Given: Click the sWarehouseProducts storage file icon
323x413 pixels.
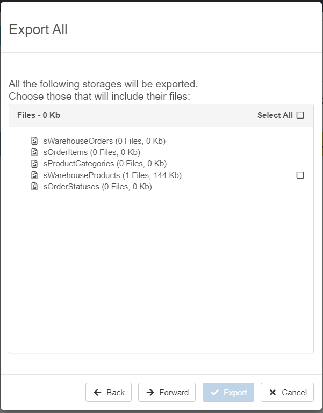Looking at the screenshot, I should coord(34,175).
